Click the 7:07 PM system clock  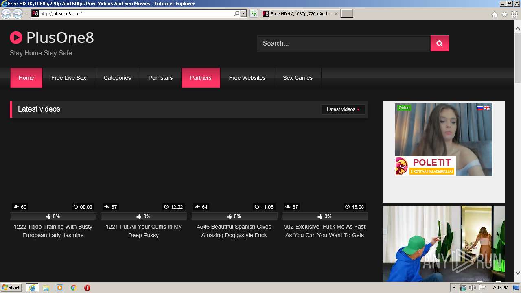coord(500,288)
